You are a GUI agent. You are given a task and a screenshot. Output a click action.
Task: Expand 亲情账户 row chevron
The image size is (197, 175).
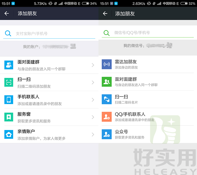pyautogui.click(x=93, y=134)
